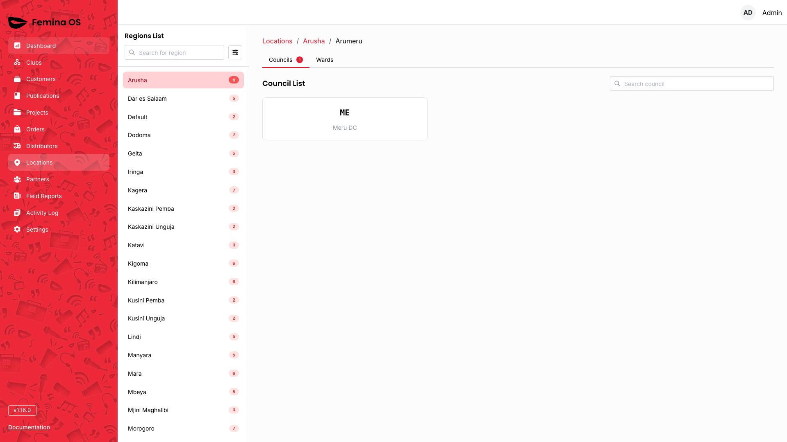The image size is (787, 442).
Task: Select the Kilimanjaro region
Action: (x=183, y=282)
